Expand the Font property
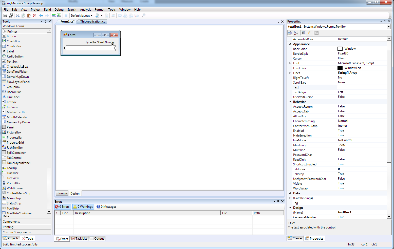Viewport: 394px width, 249px height. click(290, 63)
